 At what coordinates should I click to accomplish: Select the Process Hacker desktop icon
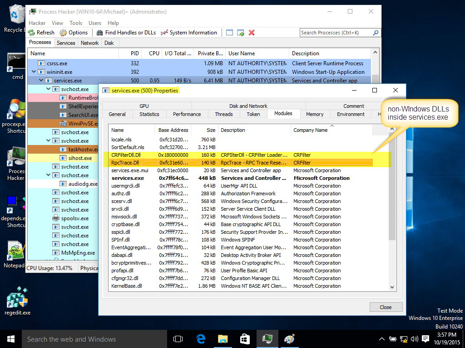16,164
